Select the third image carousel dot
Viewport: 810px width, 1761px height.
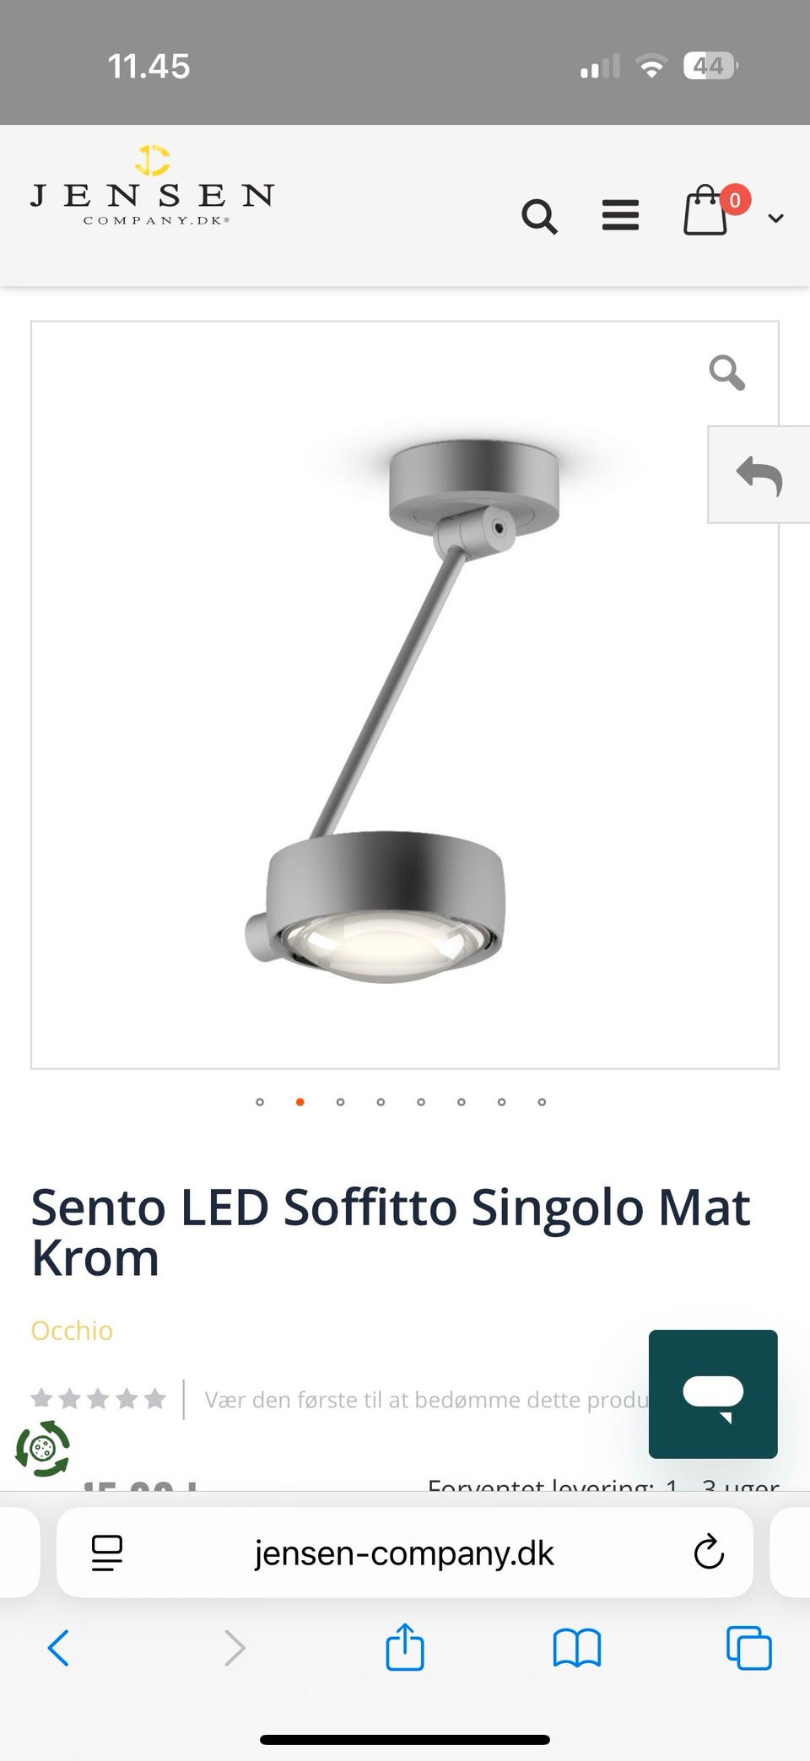pos(340,1102)
